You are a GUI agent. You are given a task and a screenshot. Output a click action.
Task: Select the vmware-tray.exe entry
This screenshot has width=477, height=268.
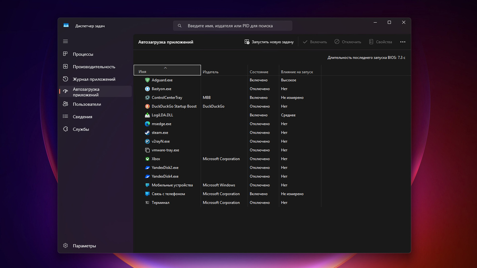click(x=165, y=150)
